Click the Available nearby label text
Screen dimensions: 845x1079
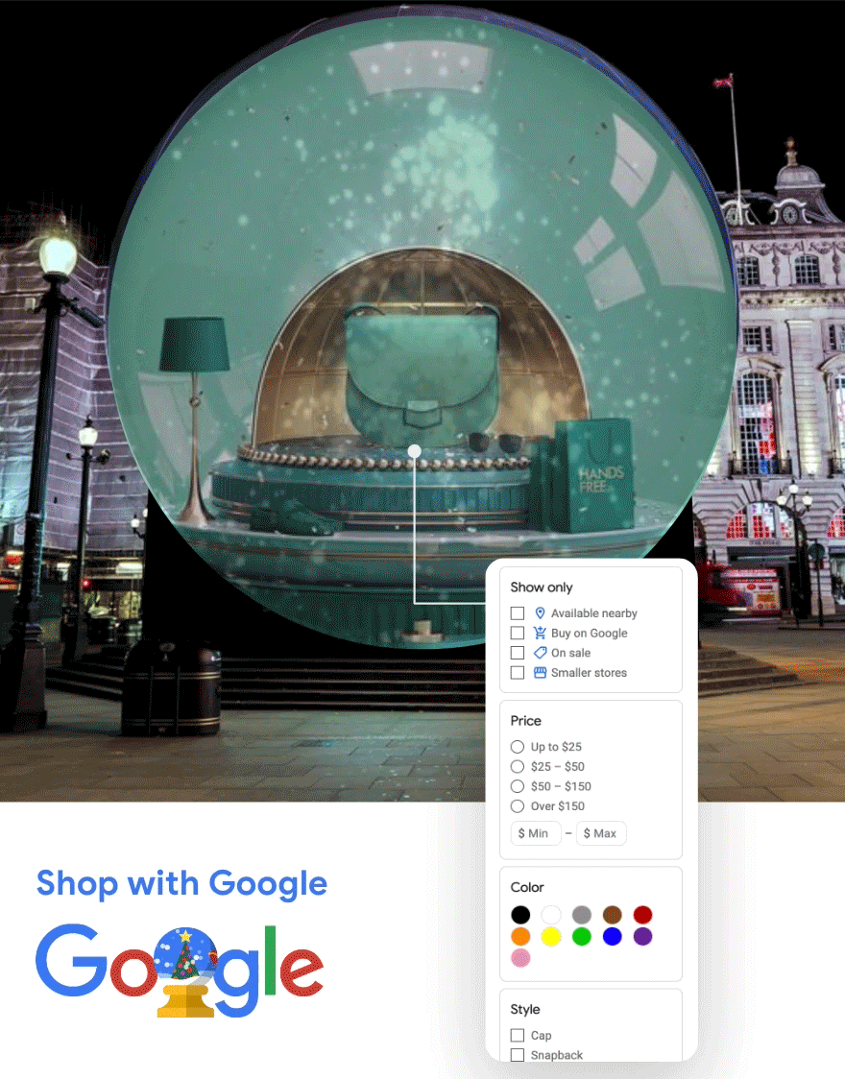pos(593,613)
